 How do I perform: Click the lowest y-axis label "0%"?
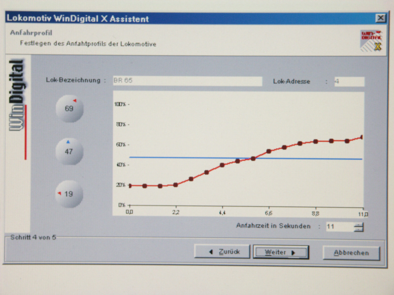coord(122,205)
